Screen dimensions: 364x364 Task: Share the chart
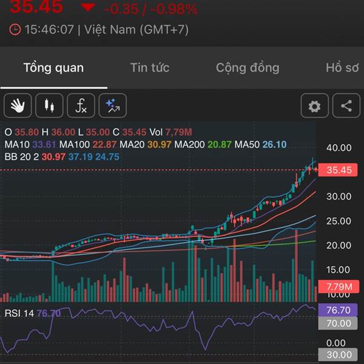coord(346,106)
